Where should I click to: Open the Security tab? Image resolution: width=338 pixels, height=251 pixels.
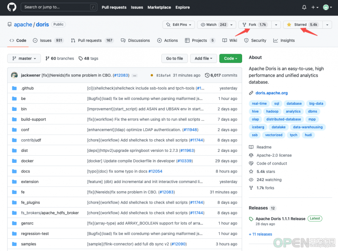tap(255, 40)
